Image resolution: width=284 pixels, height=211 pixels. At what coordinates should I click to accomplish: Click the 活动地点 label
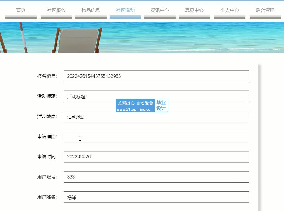[47, 116]
